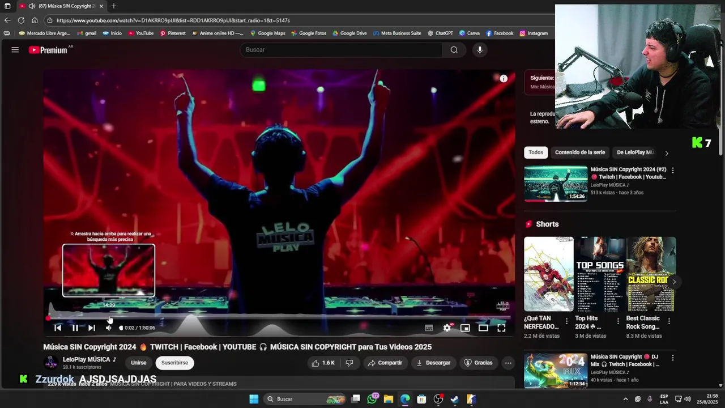Seek along the red video progress bar
Image resolution: width=725 pixels, height=408 pixels.
pyautogui.click(x=279, y=318)
